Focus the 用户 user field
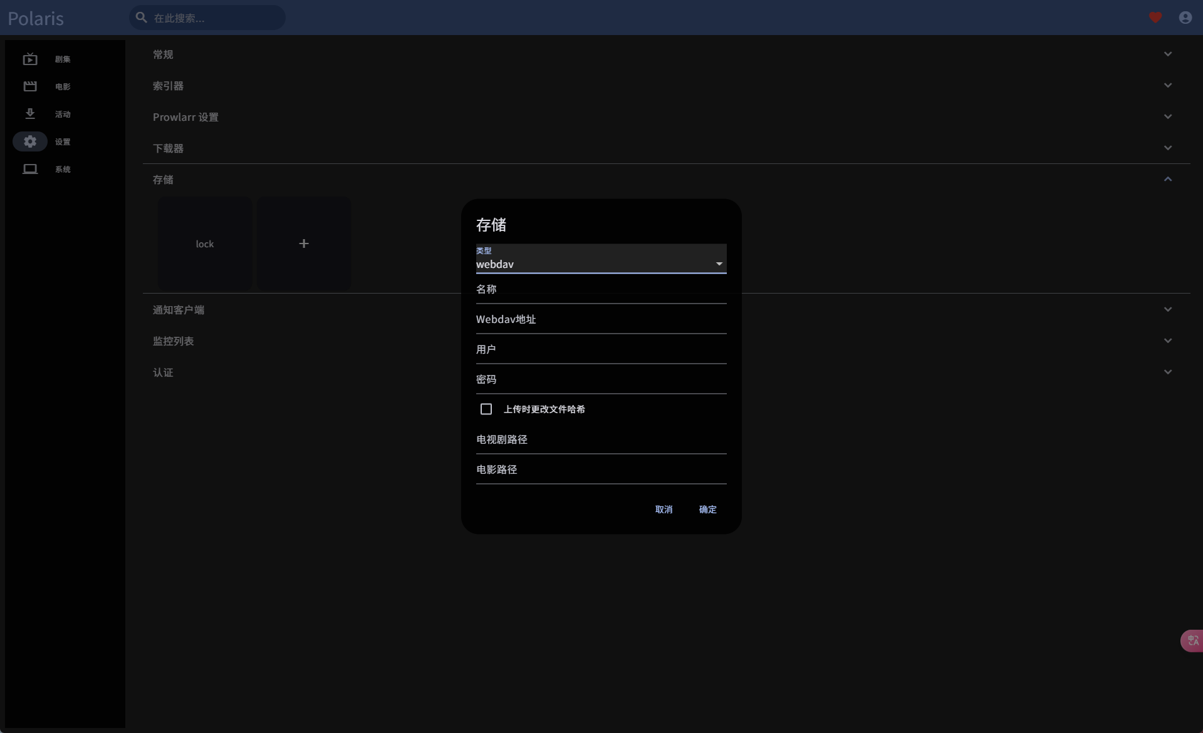This screenshot has height=733, width=1203. tap(601, 349)
